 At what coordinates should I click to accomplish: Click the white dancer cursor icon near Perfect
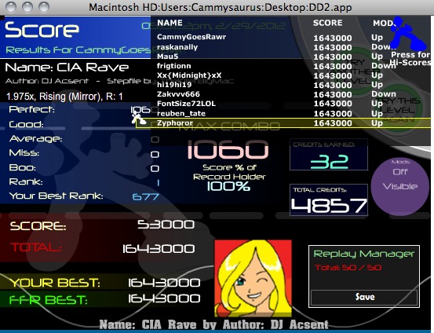point(137,117)
